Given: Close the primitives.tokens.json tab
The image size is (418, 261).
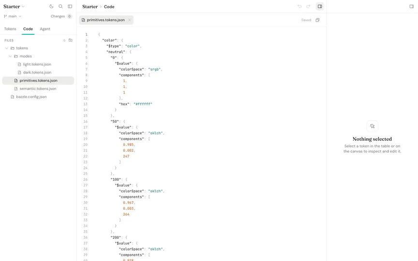Looking at the screenshot, I should pyautogui.click(x=129, y=20).
